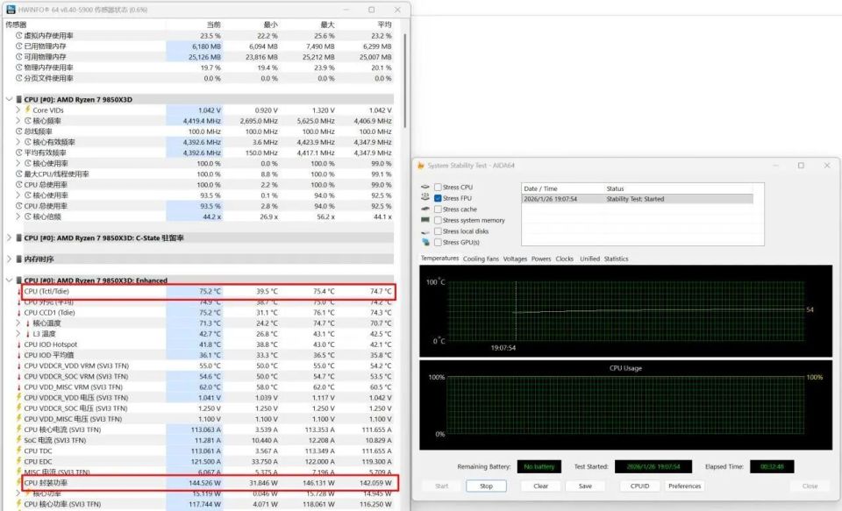Click the lightning icon of CPU TDC row
The width and height of the screenshot is (842, 511).
coord(18,451)
